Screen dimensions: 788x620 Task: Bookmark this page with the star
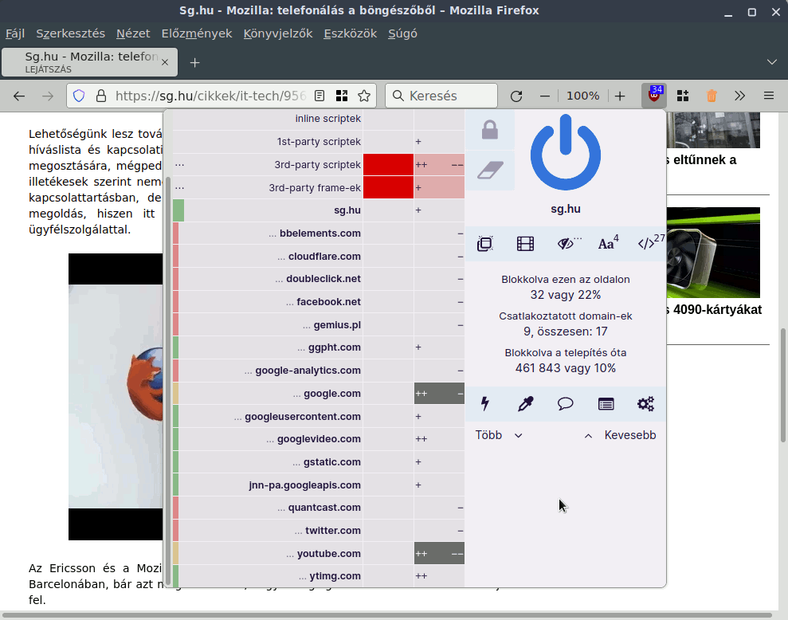[364, 96]
